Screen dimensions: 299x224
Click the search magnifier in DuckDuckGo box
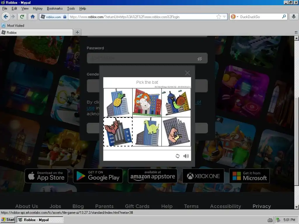tap(284, 17)
